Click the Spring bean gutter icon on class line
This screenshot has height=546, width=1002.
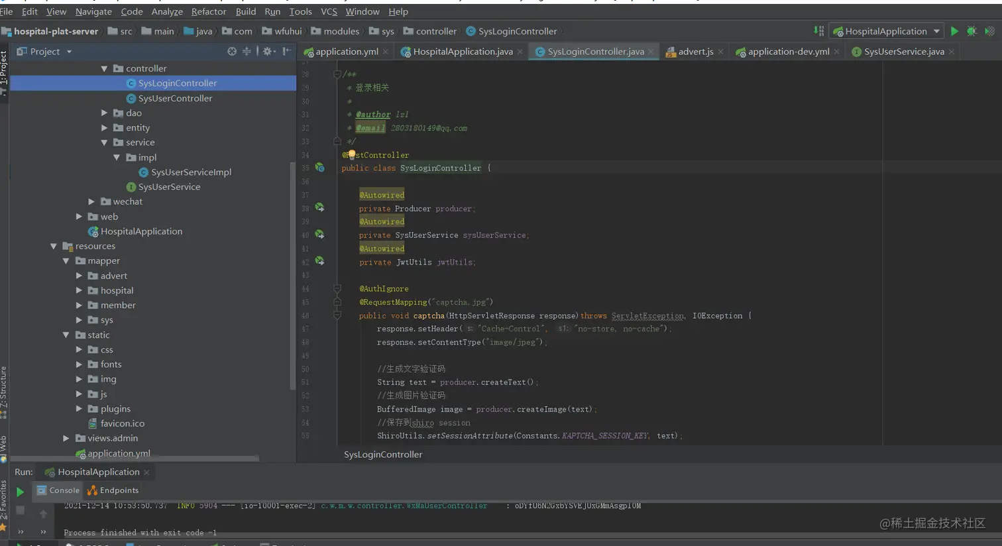(x=319, y=168)
